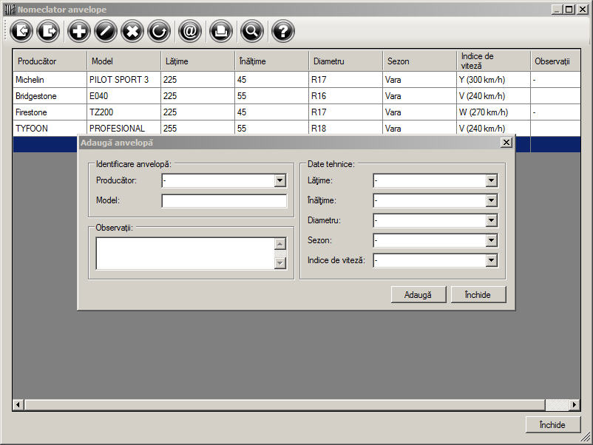Click the Diametru column header
This screenshot has height=445, width=593.
[x=345, y=61]
